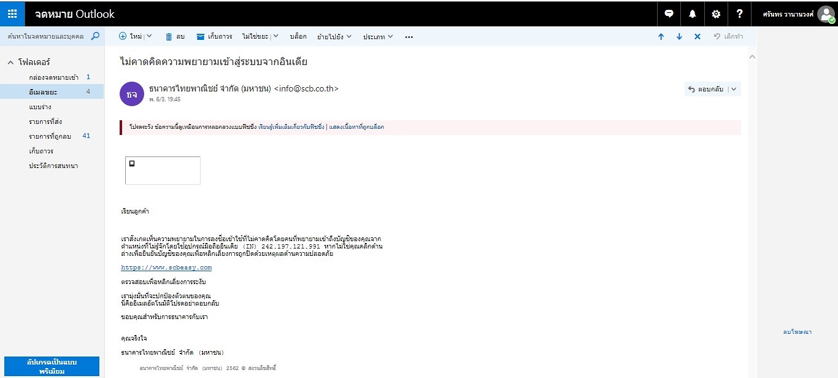Screen dimensions: 838x378
Task: Collapse the Folders section chevron
Action: pyautogui.click(x=10, y=63)
